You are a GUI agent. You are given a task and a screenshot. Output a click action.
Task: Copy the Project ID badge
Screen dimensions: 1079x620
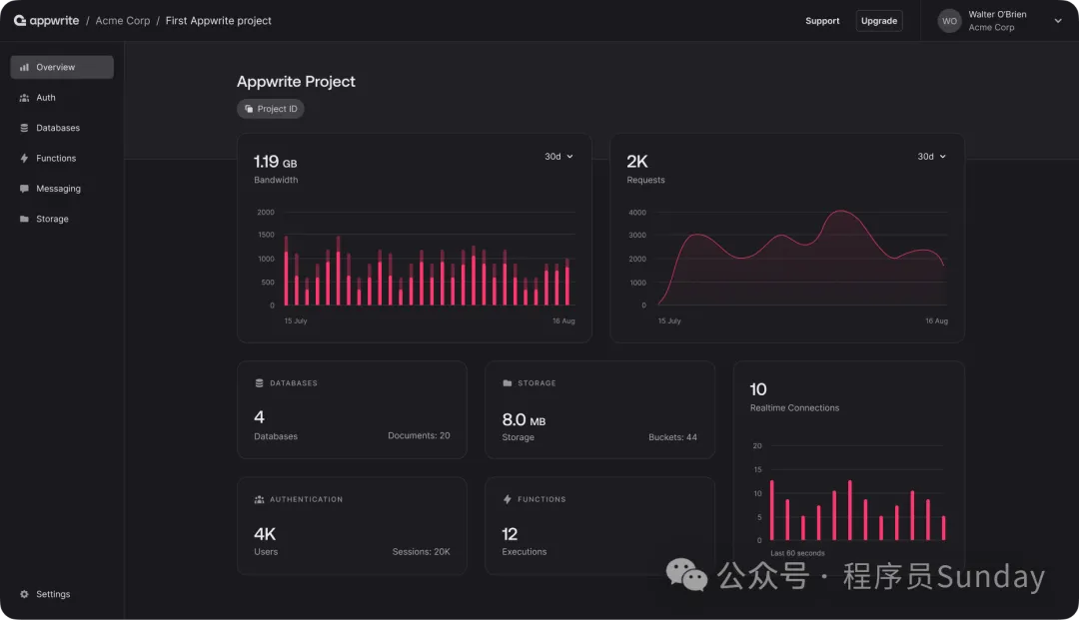tap(271, 109)
